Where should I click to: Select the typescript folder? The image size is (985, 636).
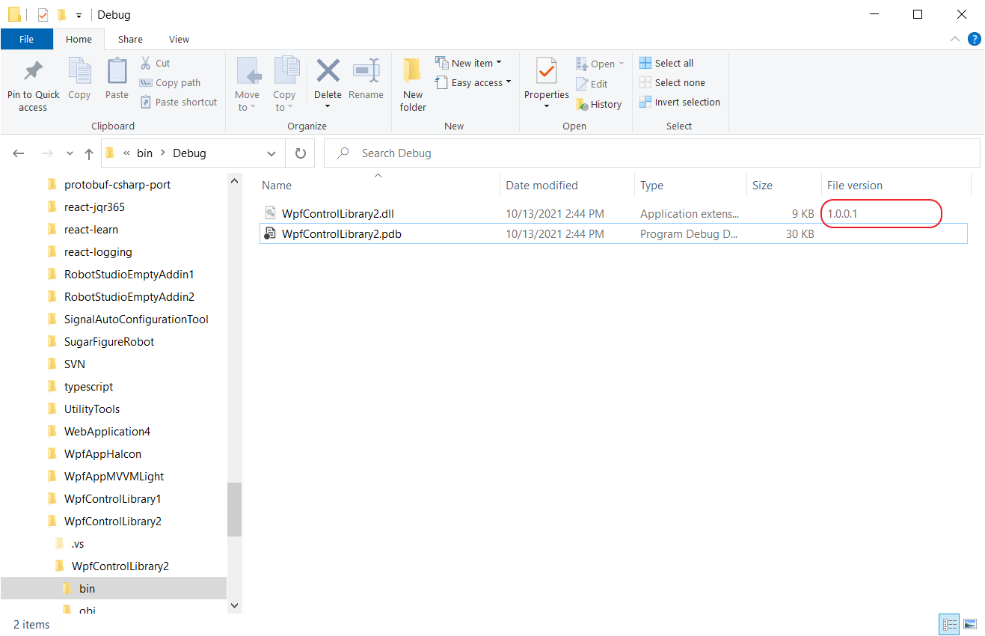point(88,387)
